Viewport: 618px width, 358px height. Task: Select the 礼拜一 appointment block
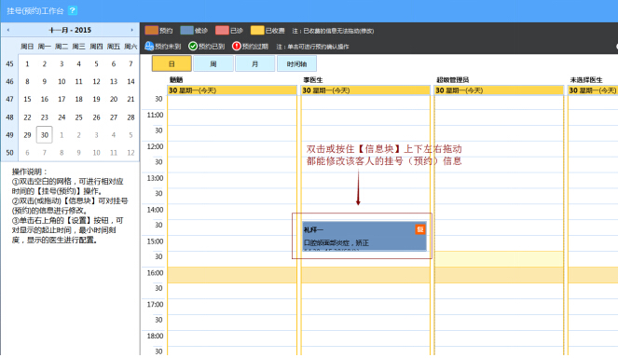click(364, 236)
